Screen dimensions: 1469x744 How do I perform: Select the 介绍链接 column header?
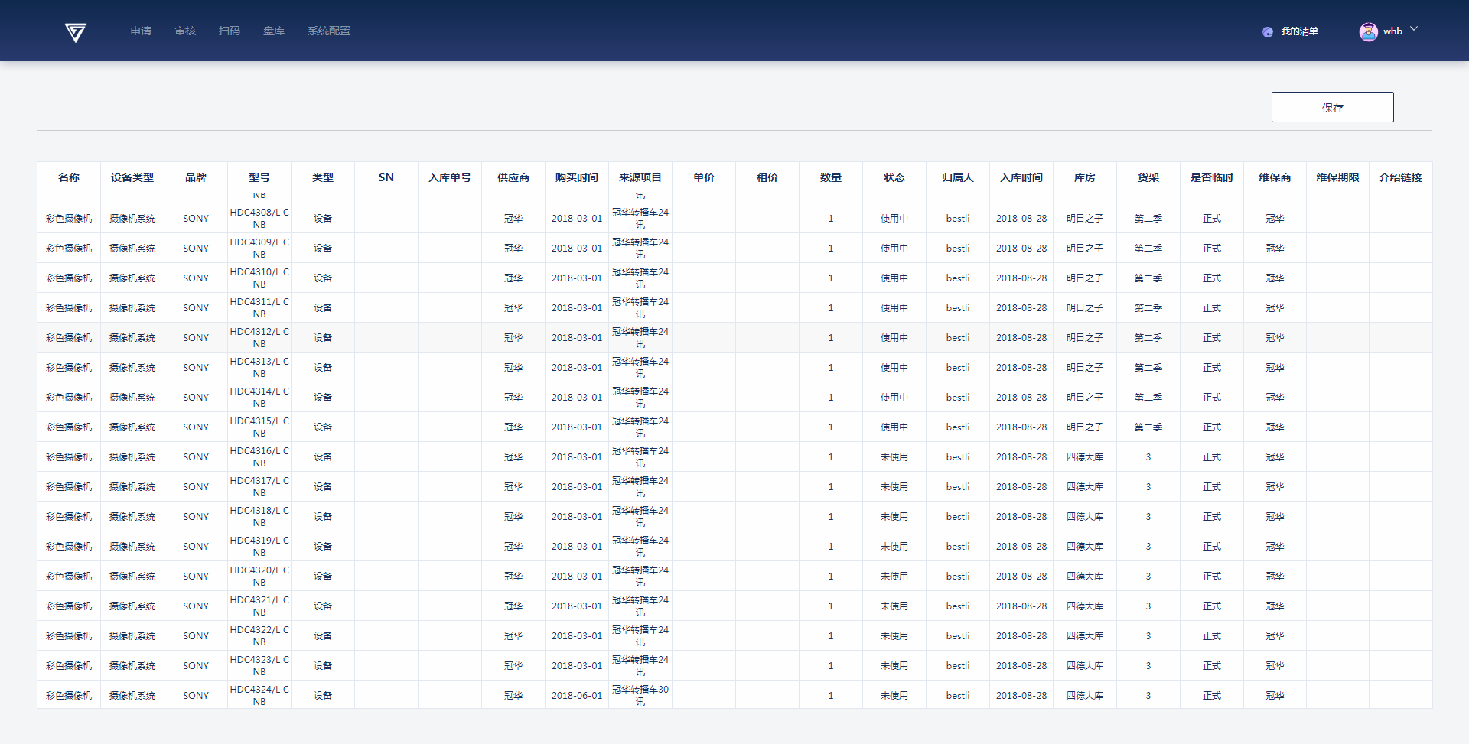[1400, 177]
